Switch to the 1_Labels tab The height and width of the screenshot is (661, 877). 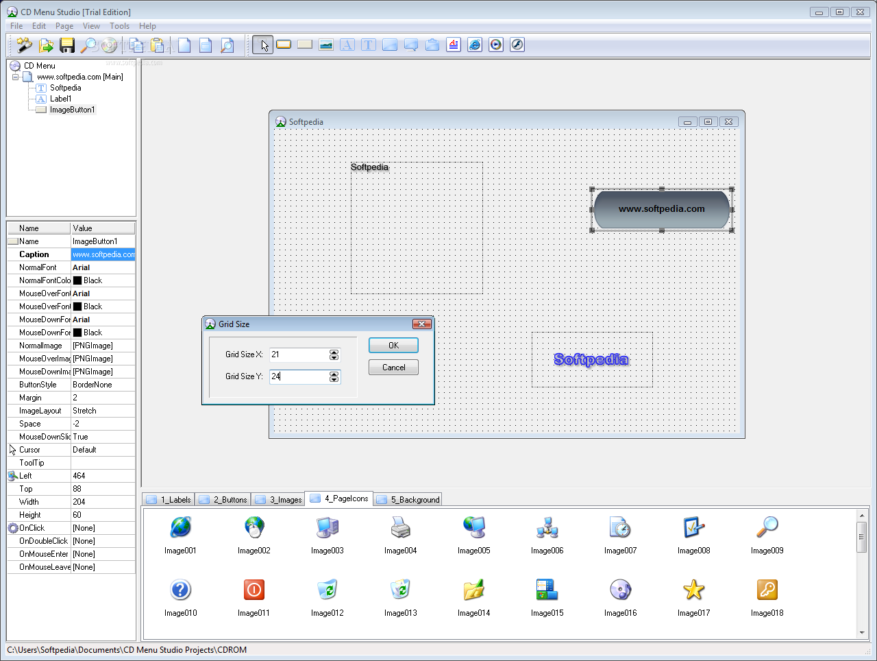(169, 500)
